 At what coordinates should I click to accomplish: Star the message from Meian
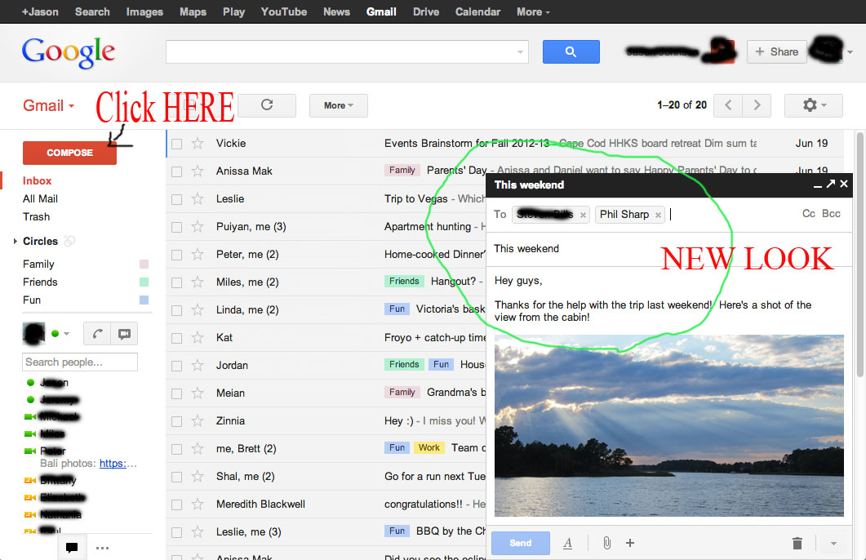[x=198, y=393]
